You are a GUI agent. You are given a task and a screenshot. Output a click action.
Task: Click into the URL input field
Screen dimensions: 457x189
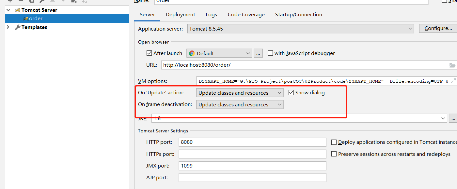[309, 65]
